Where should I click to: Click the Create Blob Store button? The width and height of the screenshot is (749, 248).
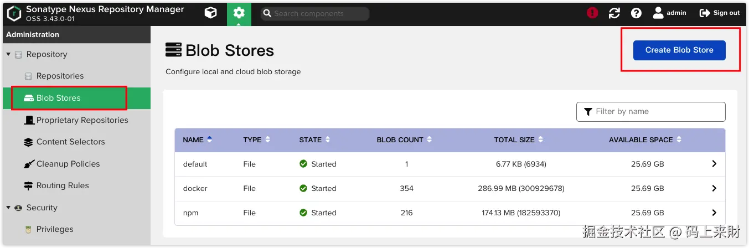(x=679, y=50)
